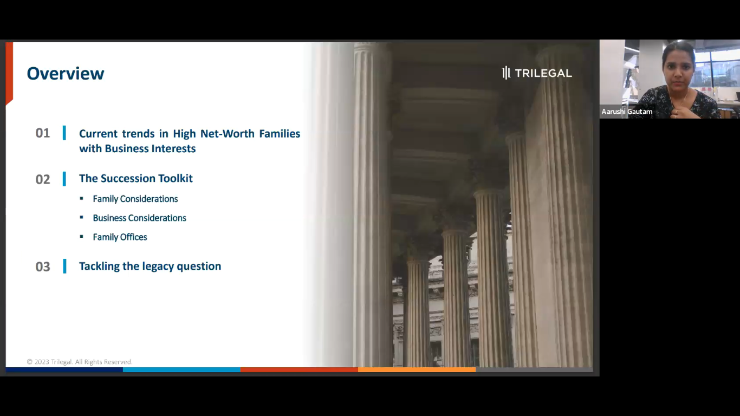Viewport: 740px width, 416px height.
Task: Click the bullet before Family Considerations
Action: pos(81,198)
